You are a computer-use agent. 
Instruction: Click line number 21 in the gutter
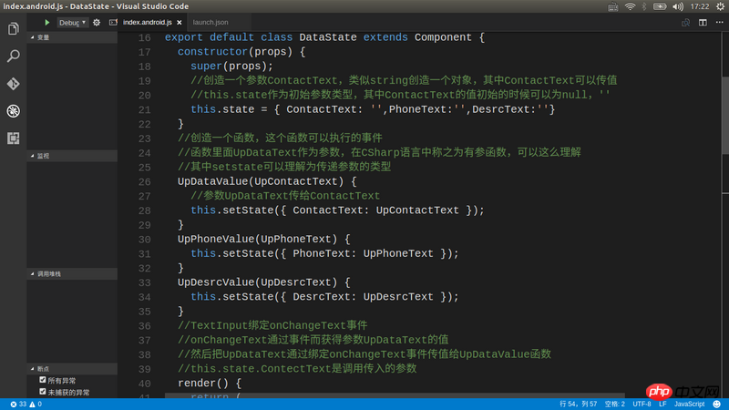pyautogui.click(x=145, y=109)
